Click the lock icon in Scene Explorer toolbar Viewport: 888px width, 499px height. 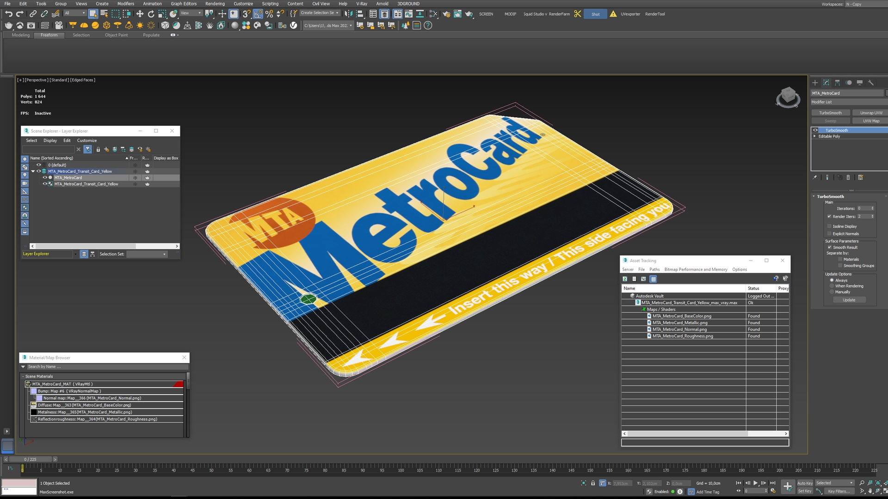pos(98,149)
